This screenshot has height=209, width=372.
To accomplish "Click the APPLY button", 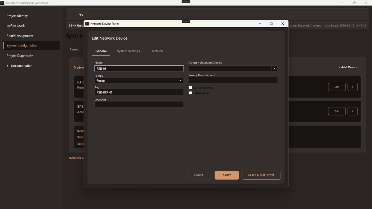I will (x=227, y=175).
